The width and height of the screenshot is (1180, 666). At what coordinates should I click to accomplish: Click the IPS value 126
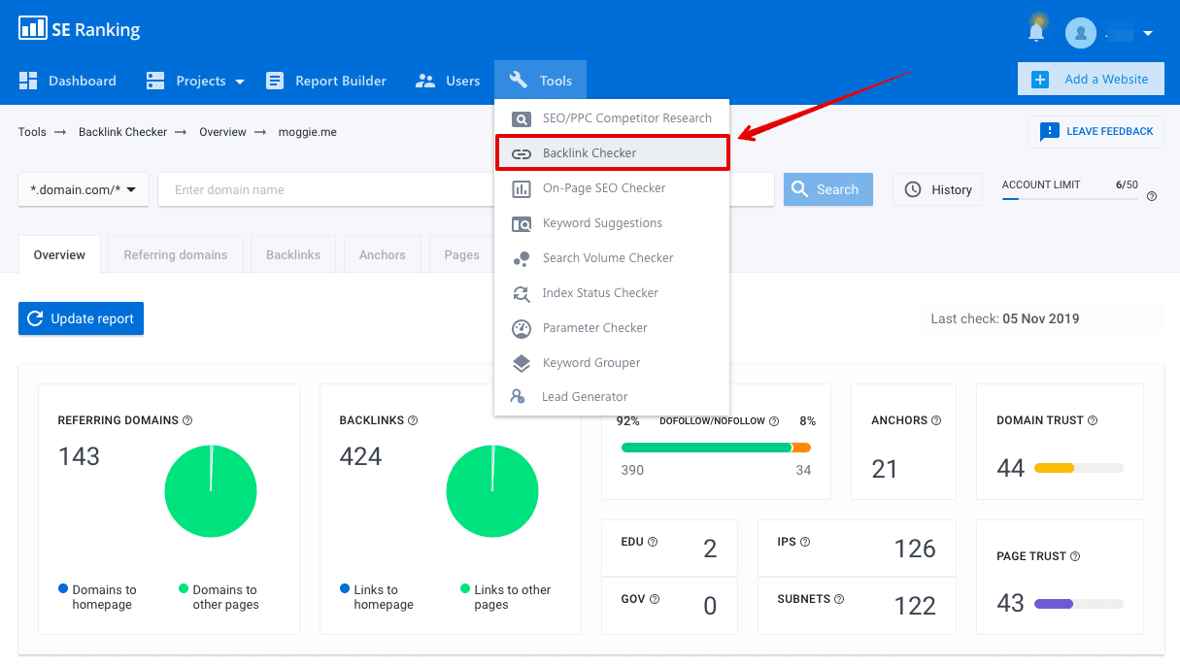tap(915, 549)
